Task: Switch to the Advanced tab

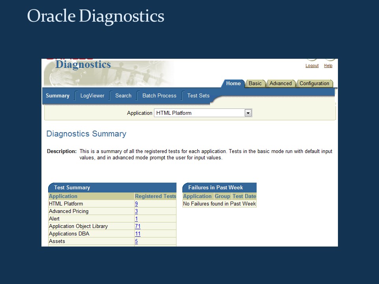Action: coord(281,84)
